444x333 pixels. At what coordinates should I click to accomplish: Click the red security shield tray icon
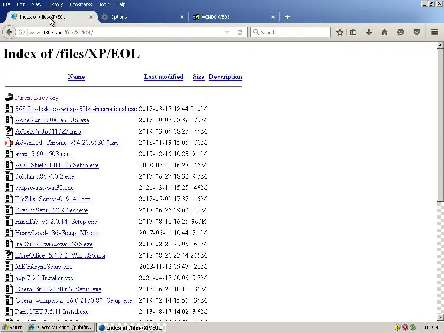(x=405, y=327)
